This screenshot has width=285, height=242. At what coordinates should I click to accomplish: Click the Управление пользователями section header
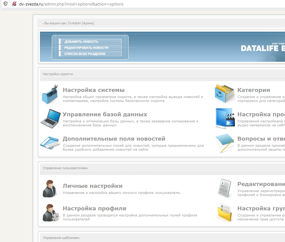click(65, 168)
